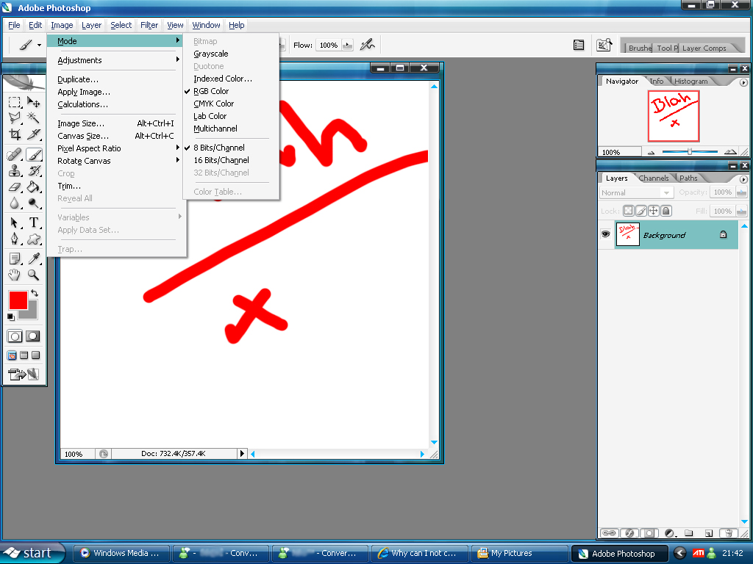
Task: Switch to My Pictures taskbar window
Action: [519, 553]
